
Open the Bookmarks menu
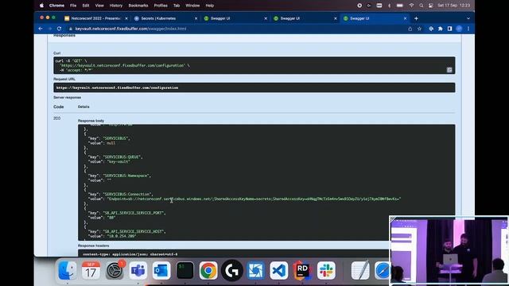tap(138, 6)
